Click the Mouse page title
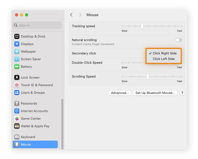This screenshot has height=159, width=198. click(x=92, y=15)
